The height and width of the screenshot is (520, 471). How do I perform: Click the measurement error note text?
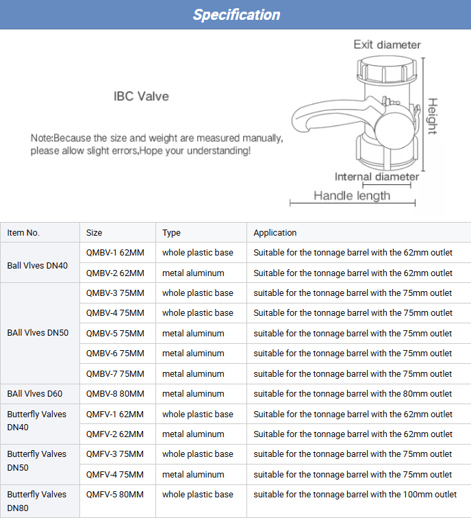pos(156,144)
